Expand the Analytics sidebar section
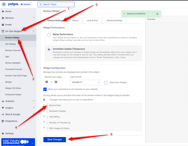This screenshot has height=146, width=188. (33, 101)
